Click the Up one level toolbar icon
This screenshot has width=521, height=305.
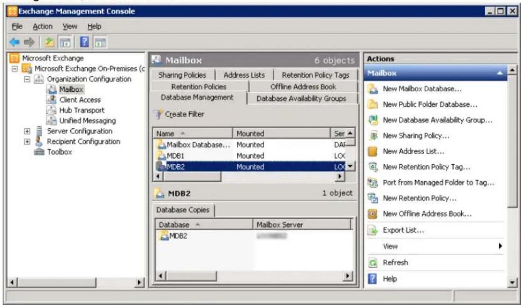click(x=50, y=42)
